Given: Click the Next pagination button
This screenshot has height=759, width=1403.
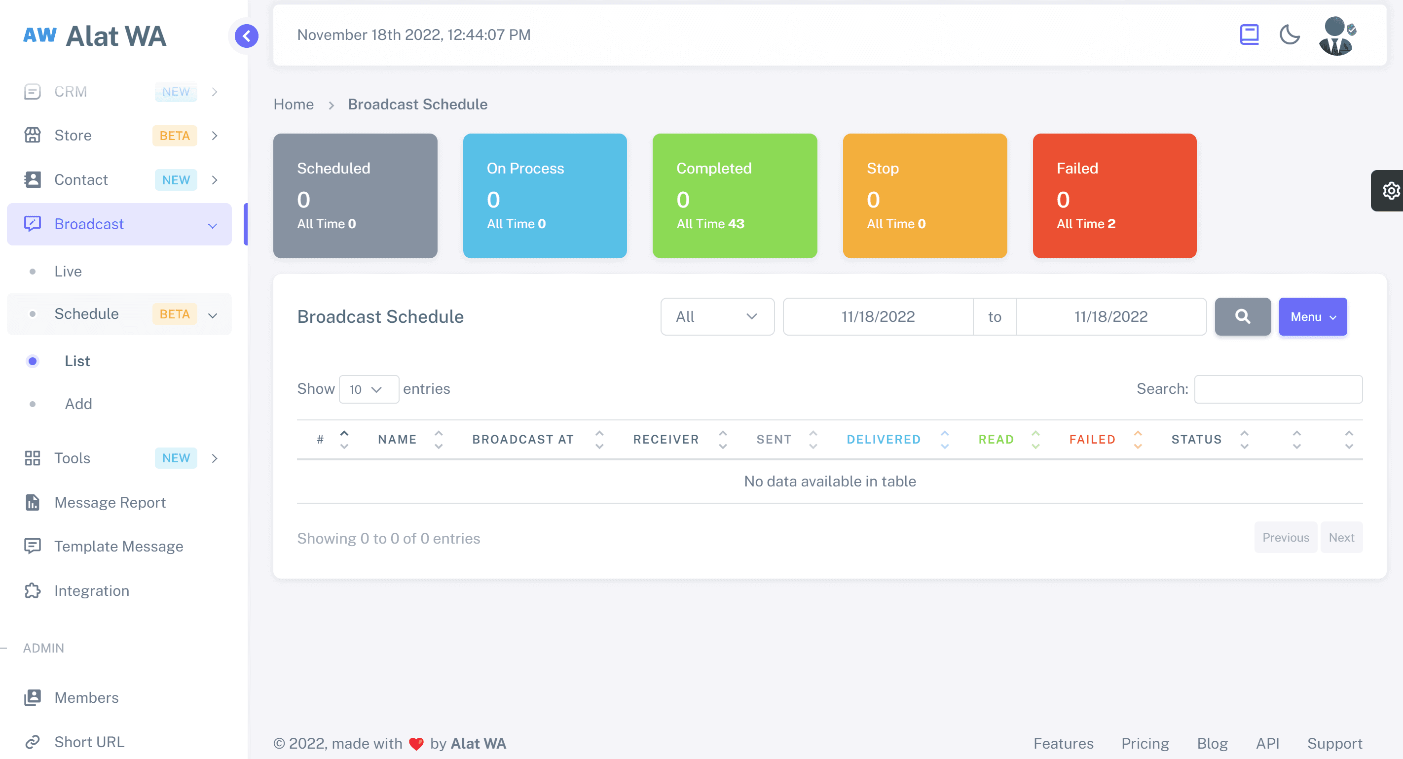Looking at the screenshot, I should (1341, 537).
